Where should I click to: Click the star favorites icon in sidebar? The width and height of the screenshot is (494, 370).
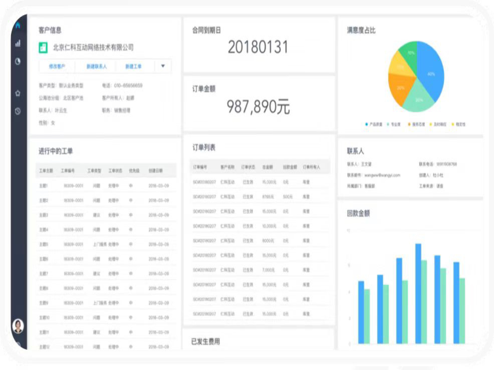[18, 93]
